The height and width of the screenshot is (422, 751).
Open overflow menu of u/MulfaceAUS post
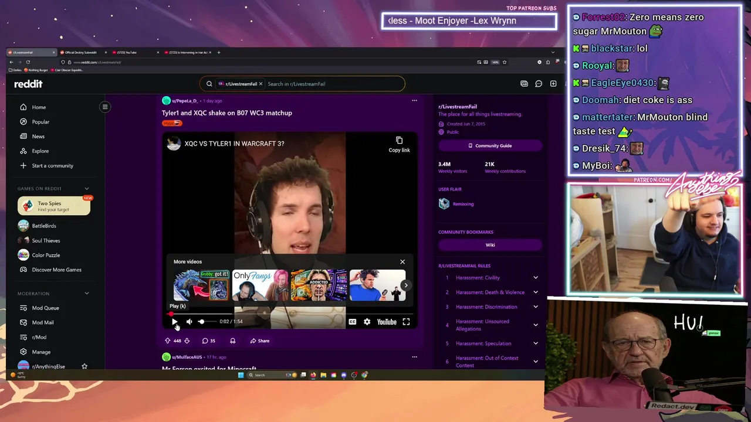coord(414,357)
